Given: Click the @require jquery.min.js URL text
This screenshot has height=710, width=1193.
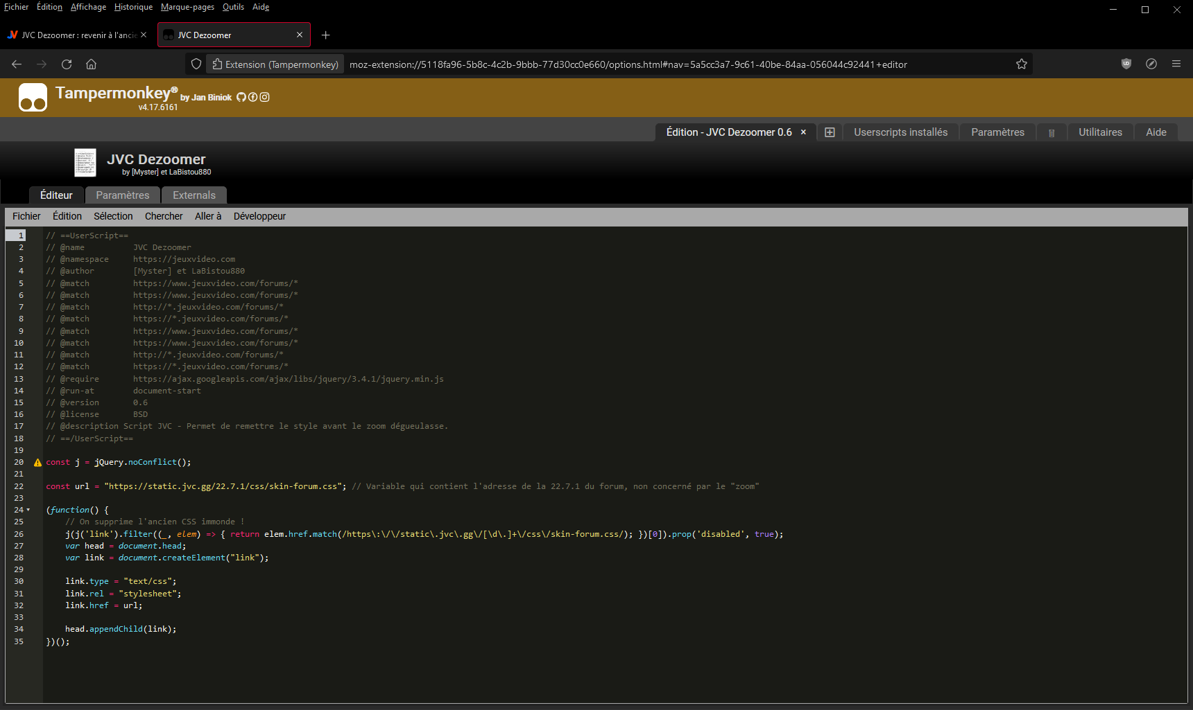Looking at the screenshot, I should click(289, 379).
